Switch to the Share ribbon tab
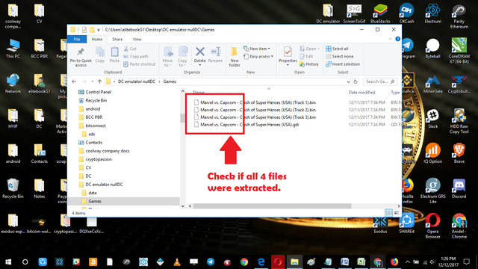The height and width of the screenshot is (269, 478). coord(117,40)
